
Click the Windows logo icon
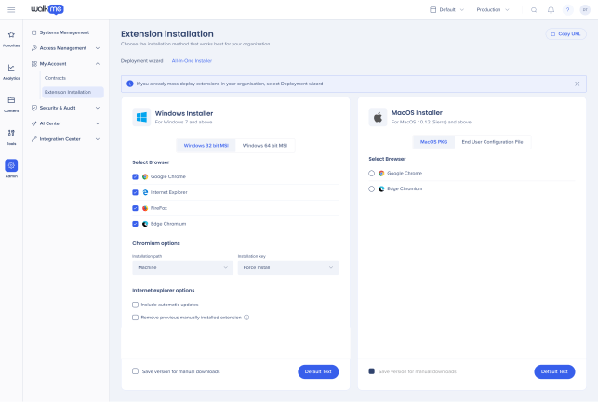(x=141, y=117)
